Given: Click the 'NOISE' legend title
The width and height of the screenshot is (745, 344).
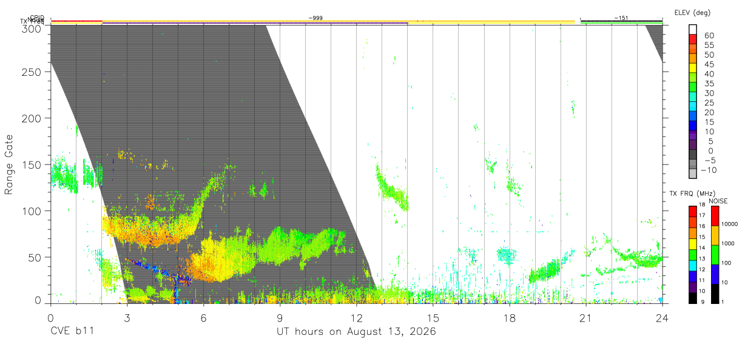Looking at the screenshot, I should click(718, 201).
